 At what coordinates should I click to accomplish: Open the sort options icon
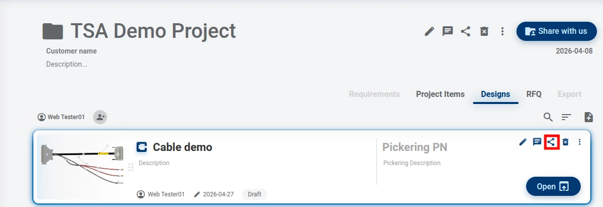[x=566, y=117]
